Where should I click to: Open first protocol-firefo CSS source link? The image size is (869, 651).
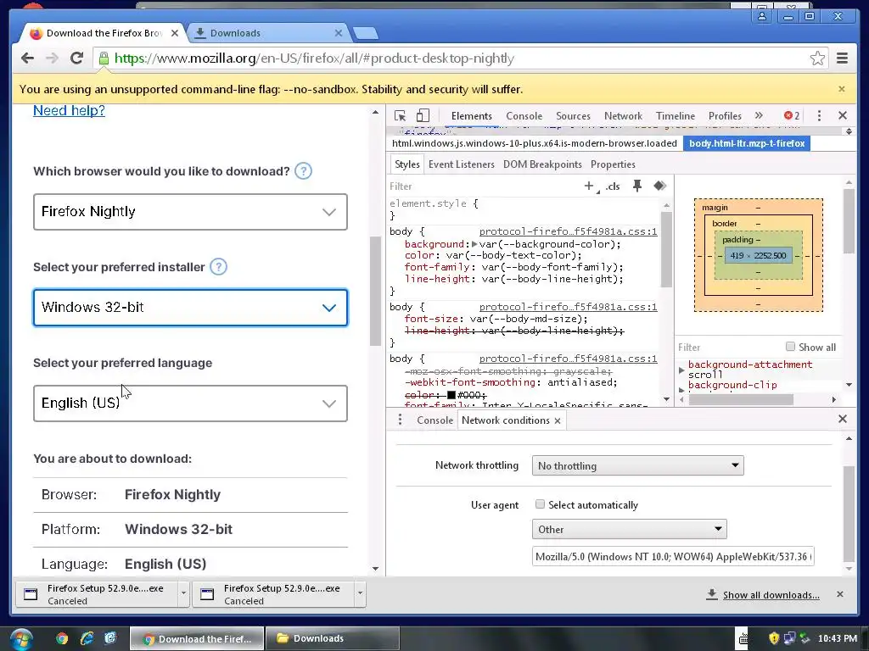pos(568,231)
